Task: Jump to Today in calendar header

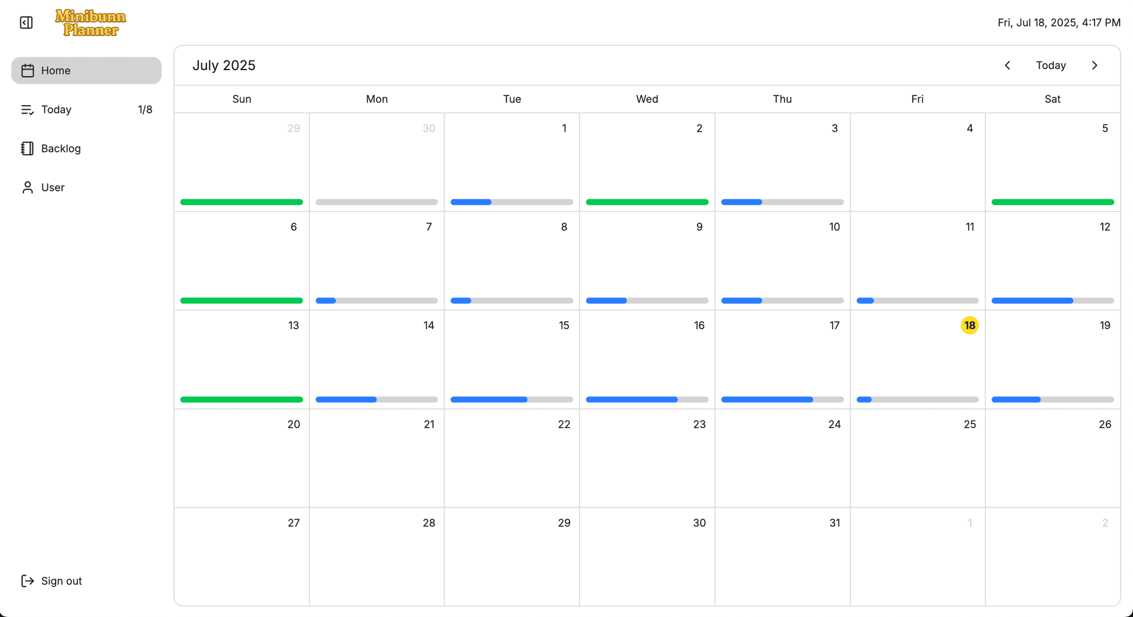Action: (x=1050, y=65)
